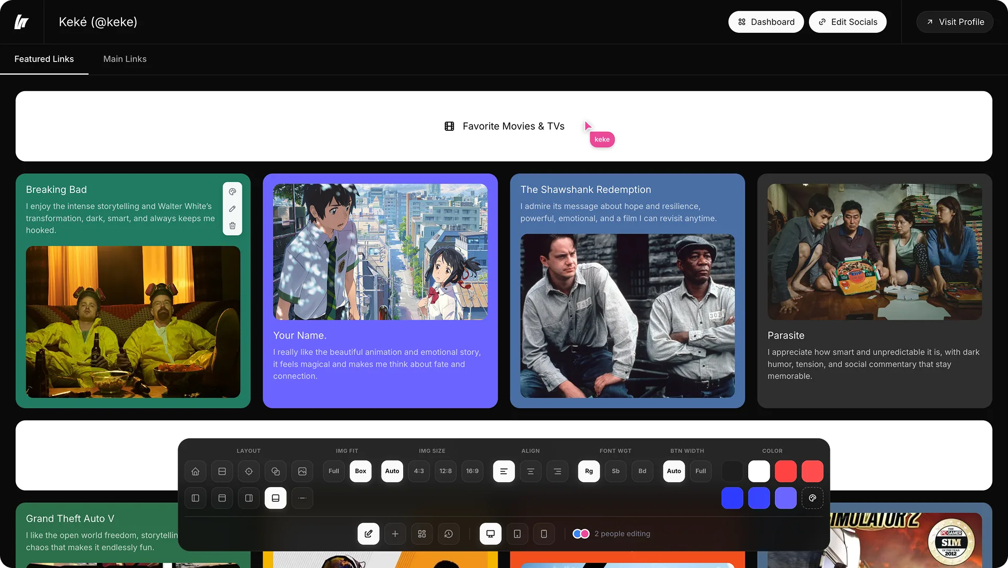Click the Breaking Bad title text
The width and height of the screenshot is (1008, 568).
pyautogui.click(x=56, y=190)
